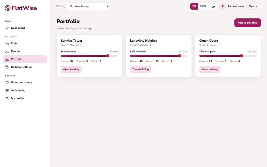The height and width of the screenshot is (167, 267).
Task: Click the Roles and access shield icon
Action: [7, 83]
